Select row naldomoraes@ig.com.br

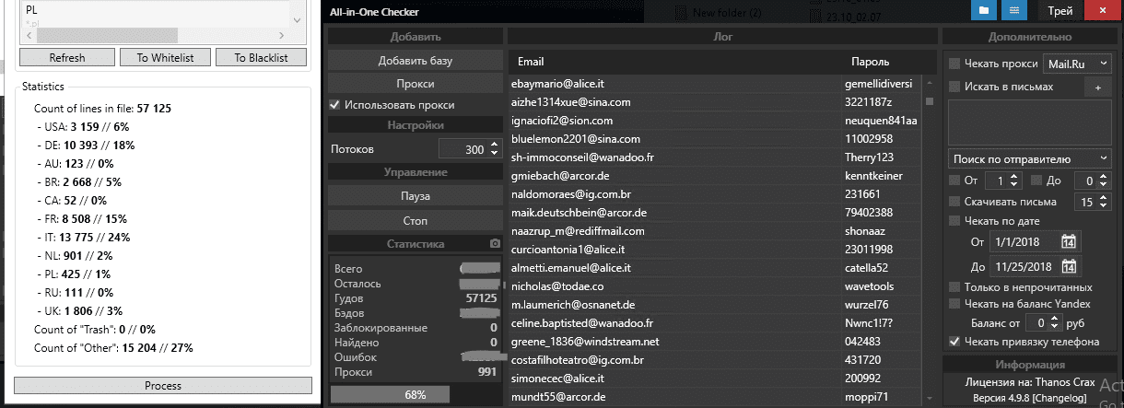[715, 194]
